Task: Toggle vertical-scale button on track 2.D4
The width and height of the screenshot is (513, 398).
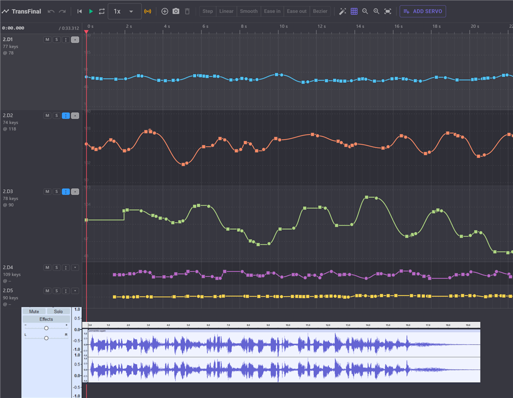Action: pos(66,267)
